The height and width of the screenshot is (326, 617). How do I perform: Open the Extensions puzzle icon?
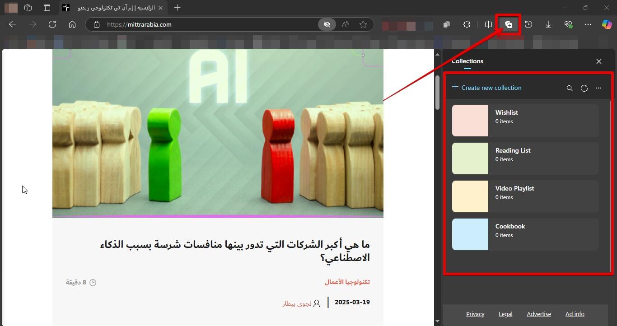coord(467,24)
